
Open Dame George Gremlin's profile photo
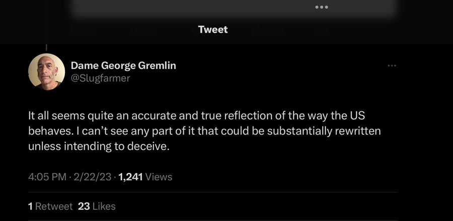point(46,72)
